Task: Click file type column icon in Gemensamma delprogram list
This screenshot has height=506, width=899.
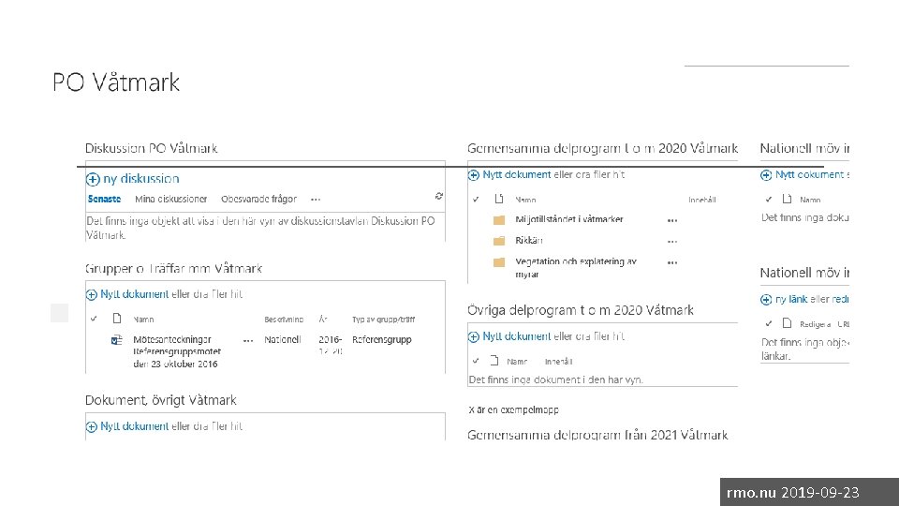Action: click(499, 199)
